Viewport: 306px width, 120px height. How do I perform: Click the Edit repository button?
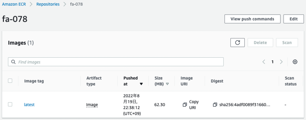click(293, 19)
